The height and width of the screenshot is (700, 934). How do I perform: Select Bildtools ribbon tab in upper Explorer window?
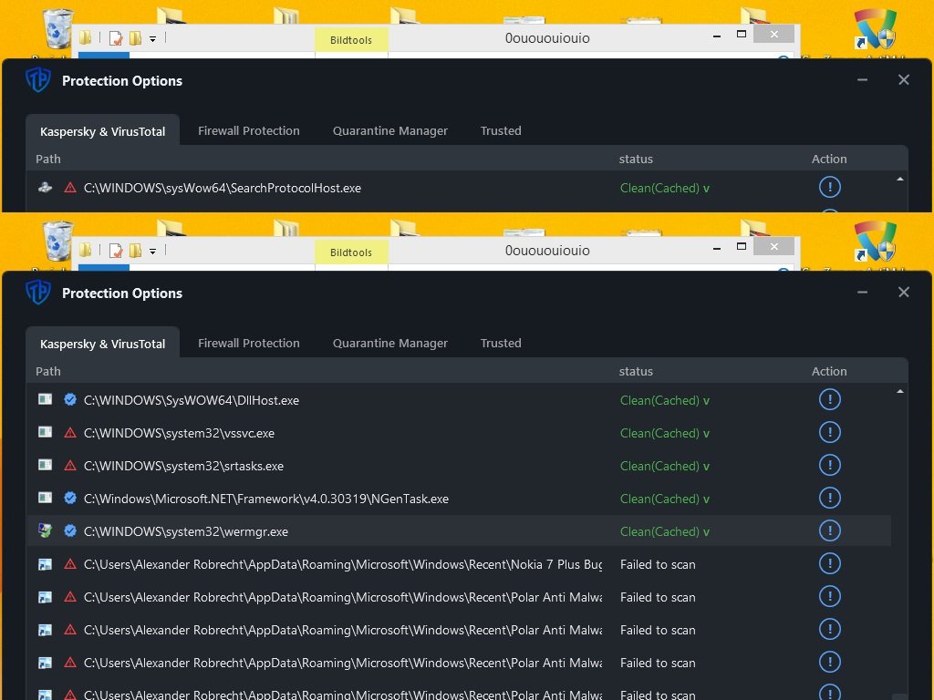click(x=351, y=40)
